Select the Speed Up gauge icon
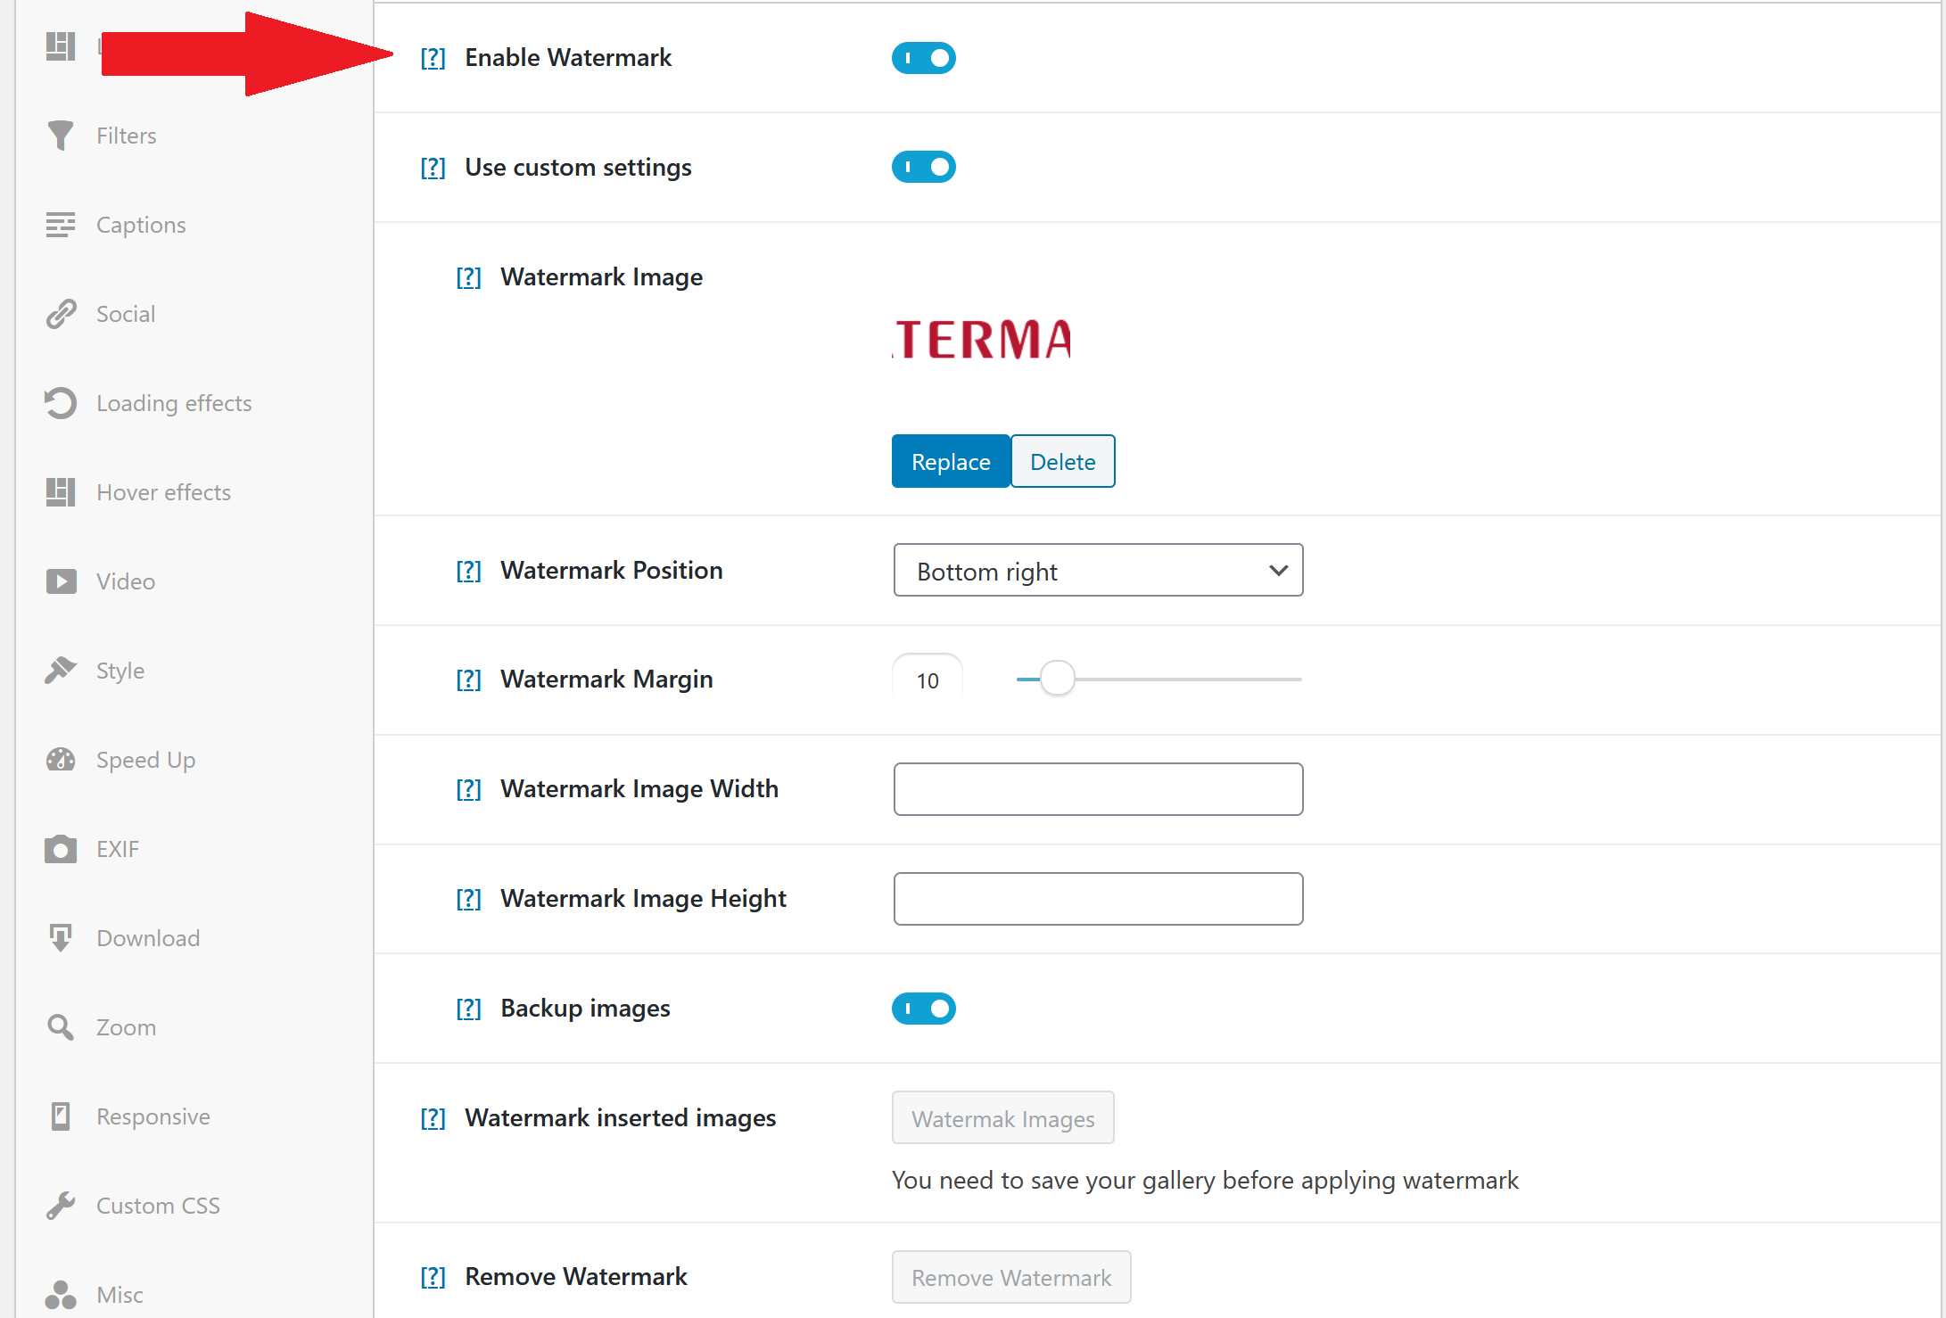 pos(61,760)
